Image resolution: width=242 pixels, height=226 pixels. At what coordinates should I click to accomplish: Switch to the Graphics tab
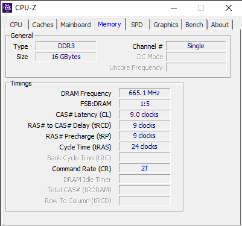click(x=166, y=25)
